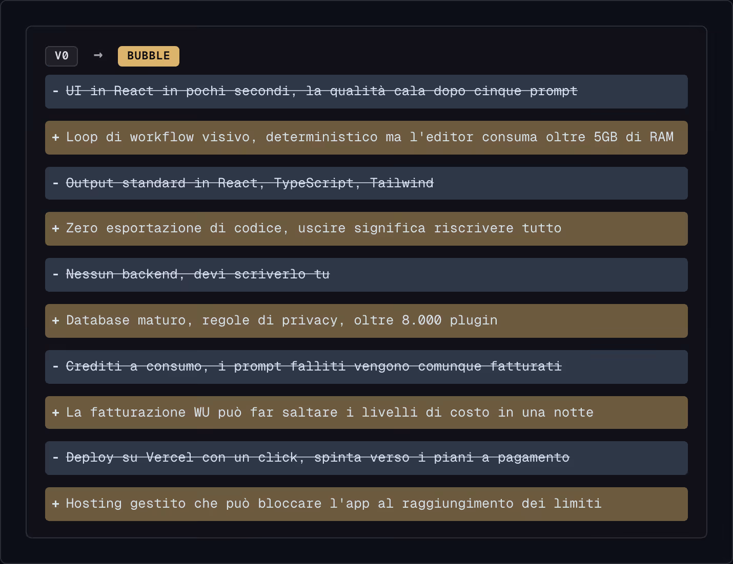Select line 'Zero esportazione di codice'
Image resolution: width=733 pixels, height=564 pixels.
click(366, 229)
